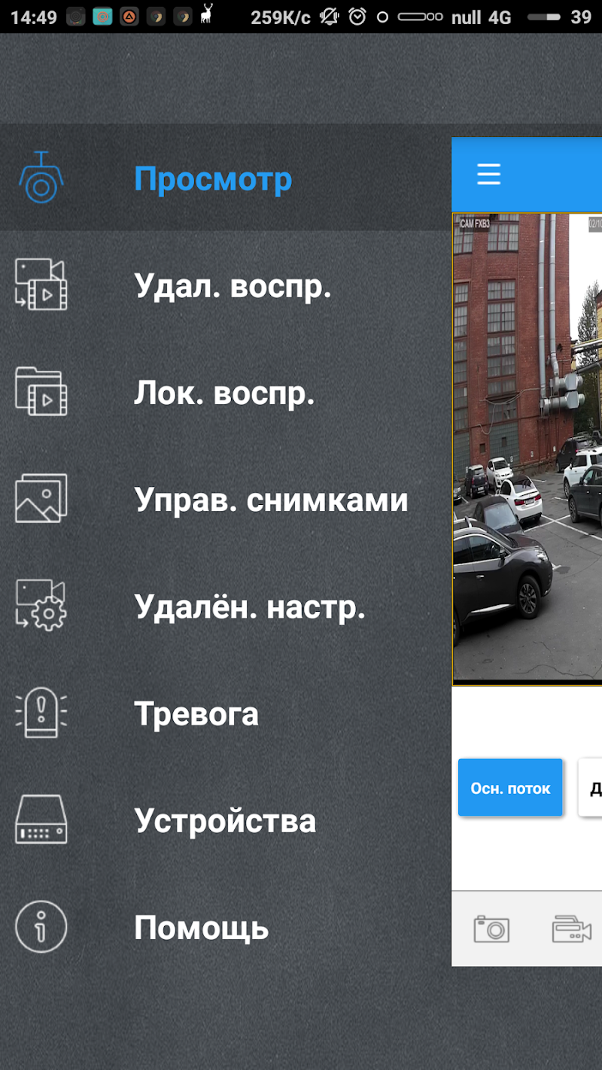Image resolution: width=602 pixels, height=1070 pixels.
Task: Open Помощь help page
Action: (x=200, y=928)
